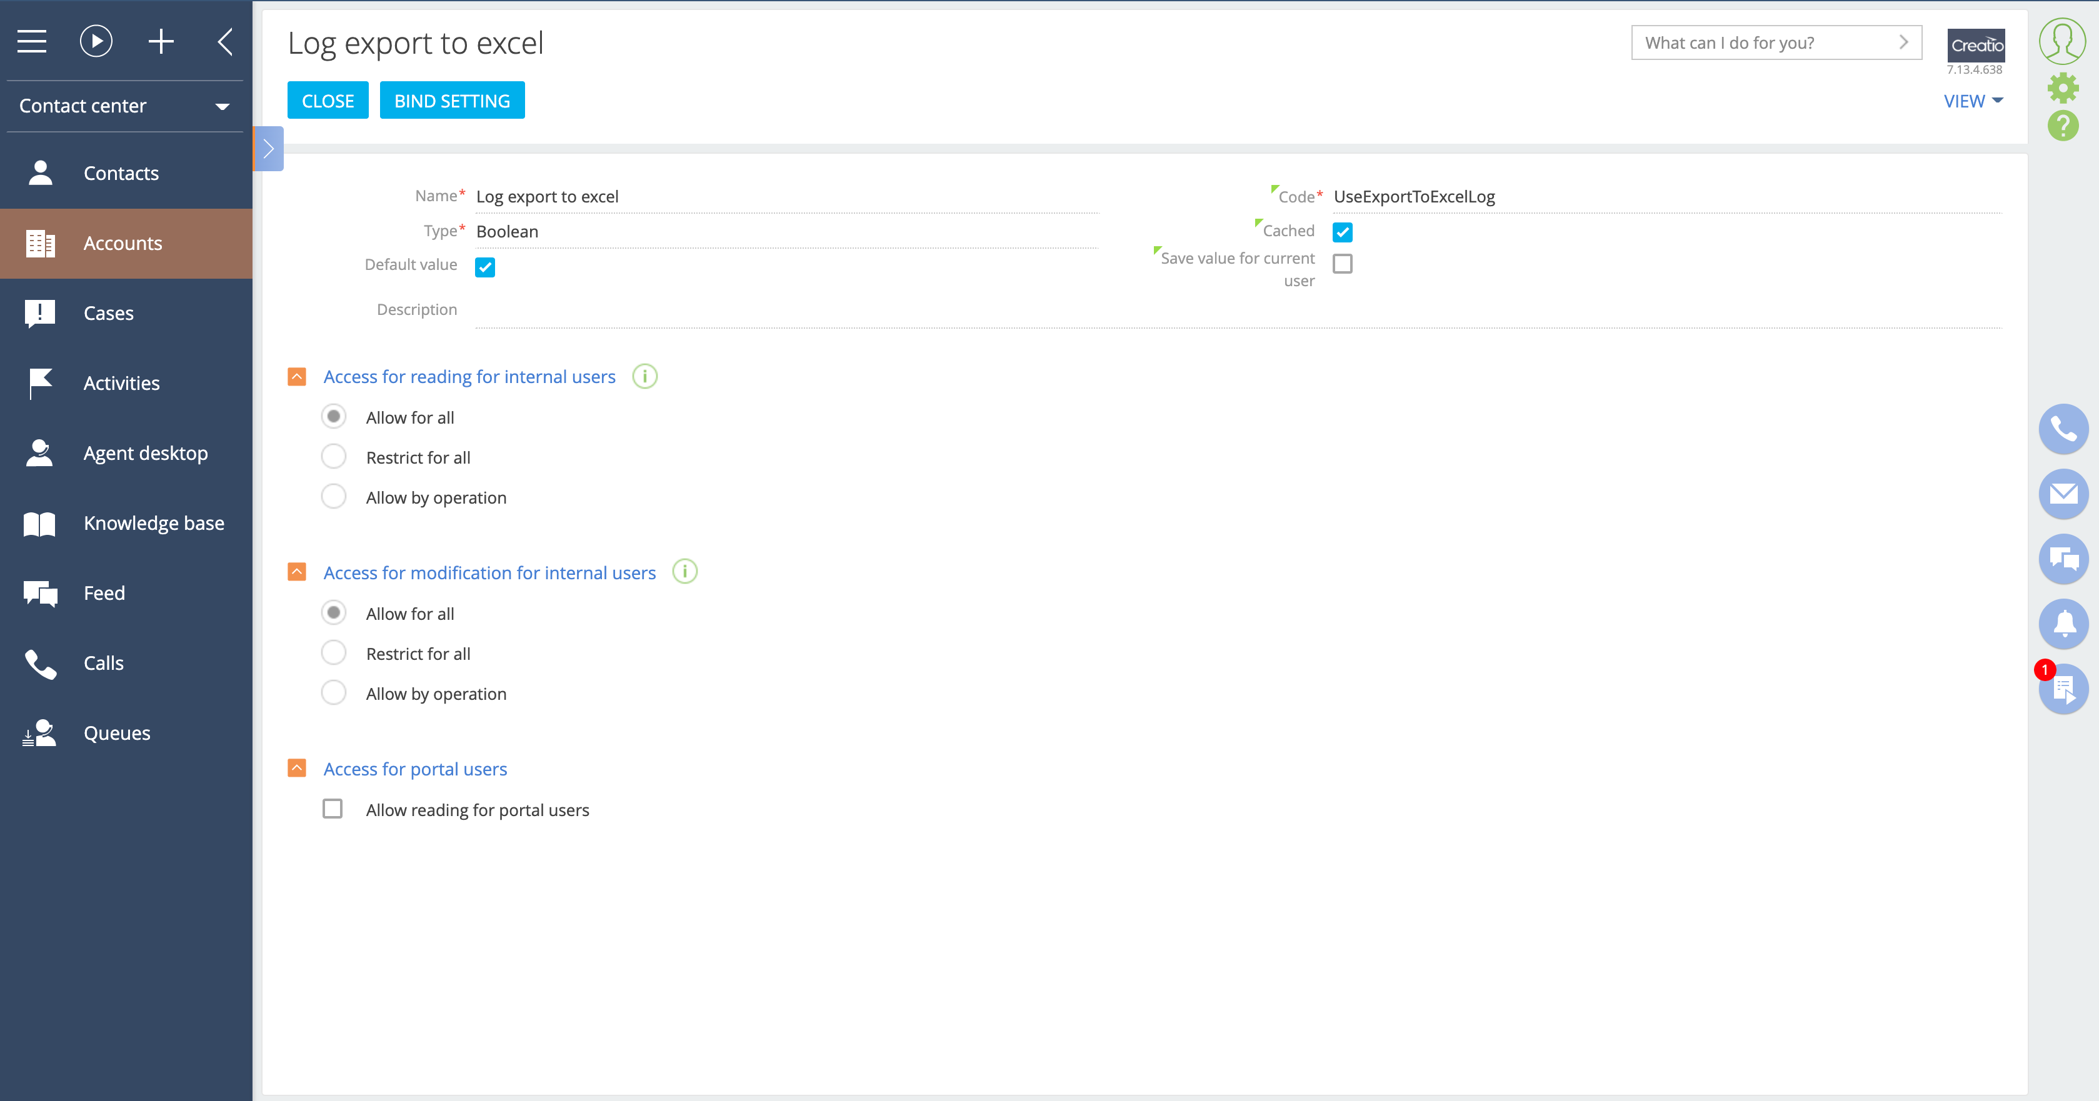Image resolution: width=2099 pixels, height=1101 pixels.
Task: Open the Activities section icon
Action: [39, 383]
